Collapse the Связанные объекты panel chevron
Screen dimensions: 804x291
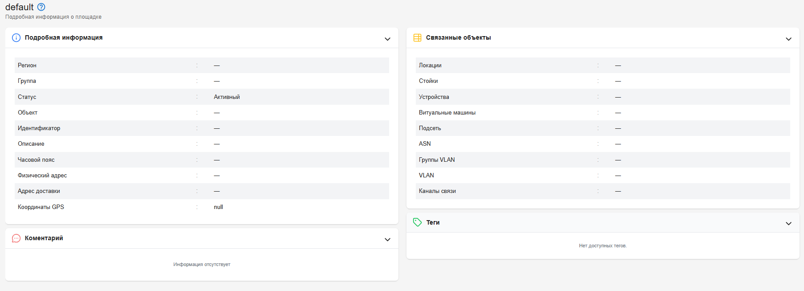pos(788,39)
